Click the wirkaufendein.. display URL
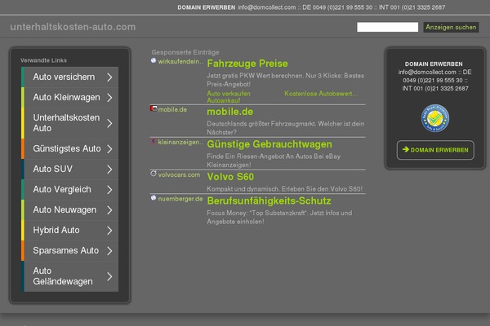The image size is (490, 326). [180, 61]
